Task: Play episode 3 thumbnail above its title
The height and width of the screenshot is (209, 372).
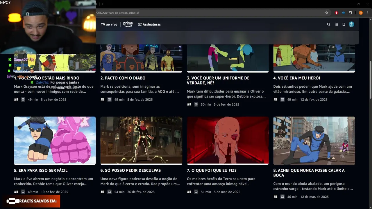Action: click(228, 58)
